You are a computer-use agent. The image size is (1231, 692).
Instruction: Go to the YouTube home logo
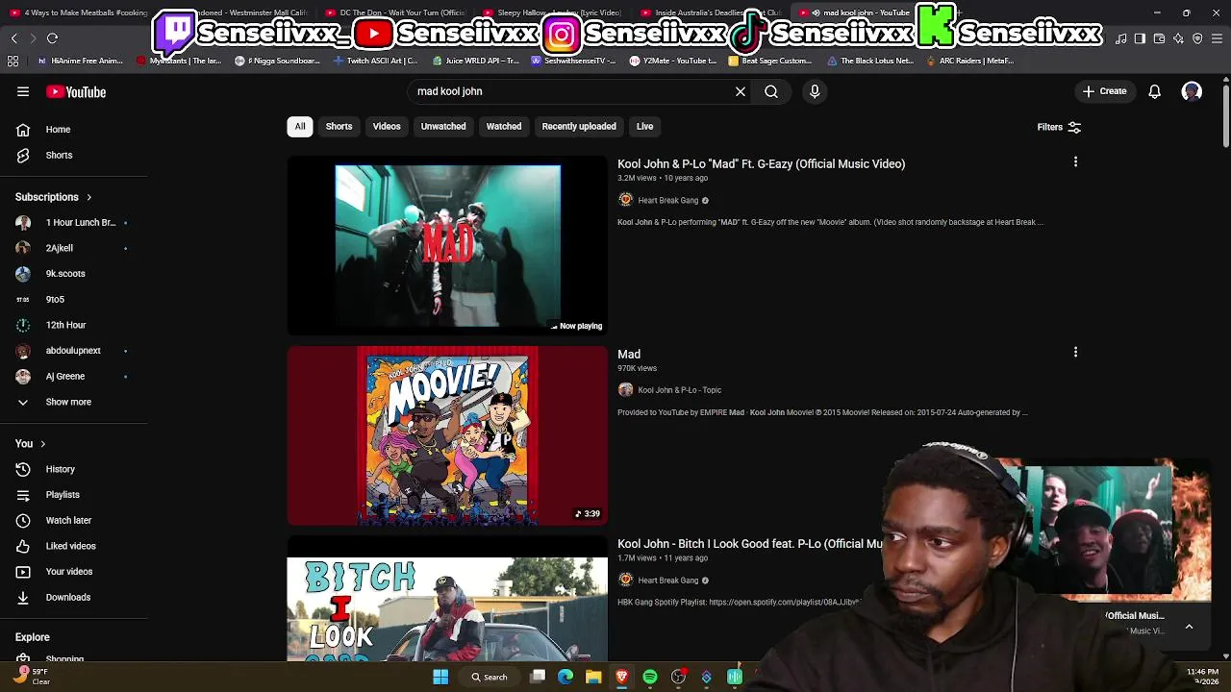[x=76, y=92]
